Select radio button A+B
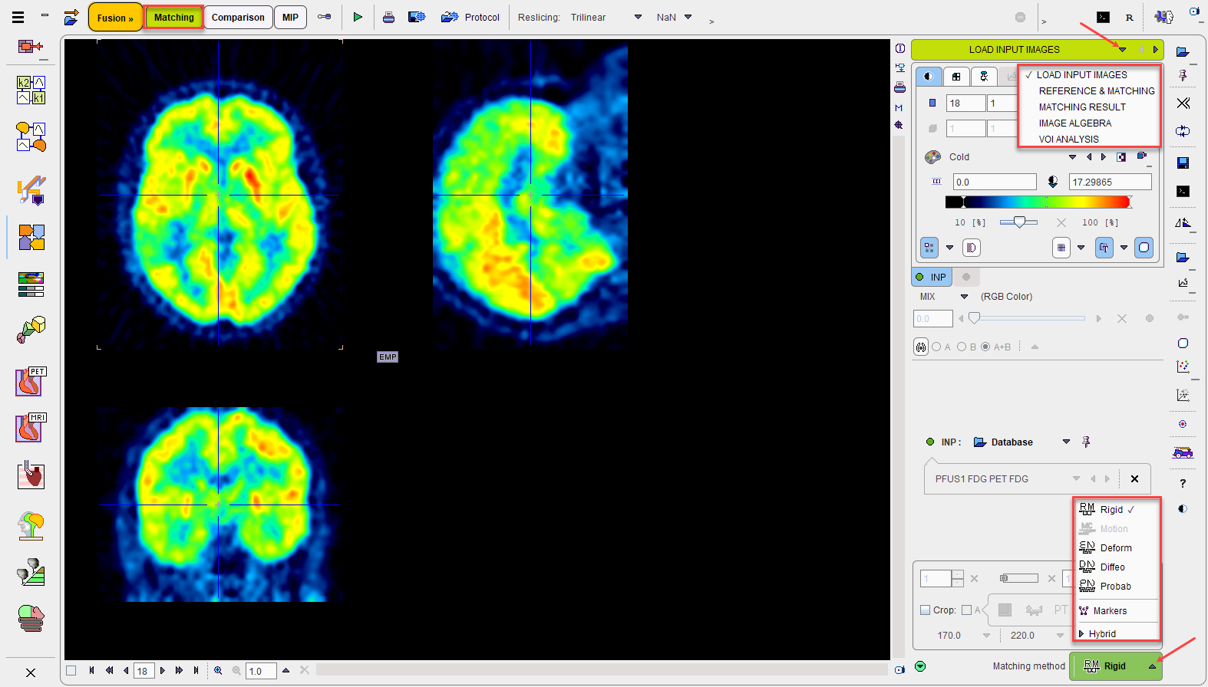1208x687 pixels. pos(985,347)
